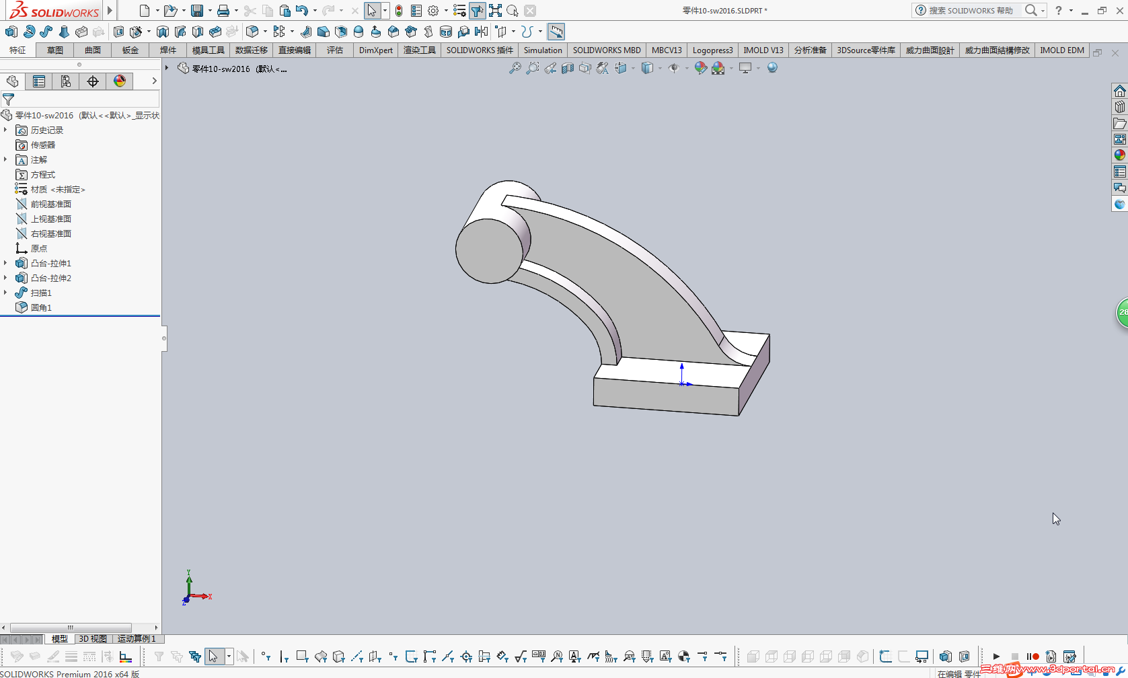Click the Apply Scene icon

[718, 68]
